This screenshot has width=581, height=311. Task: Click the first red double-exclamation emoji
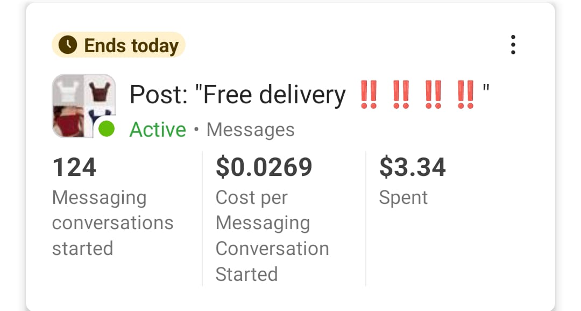pyautogui.click(x=369, y=95)
